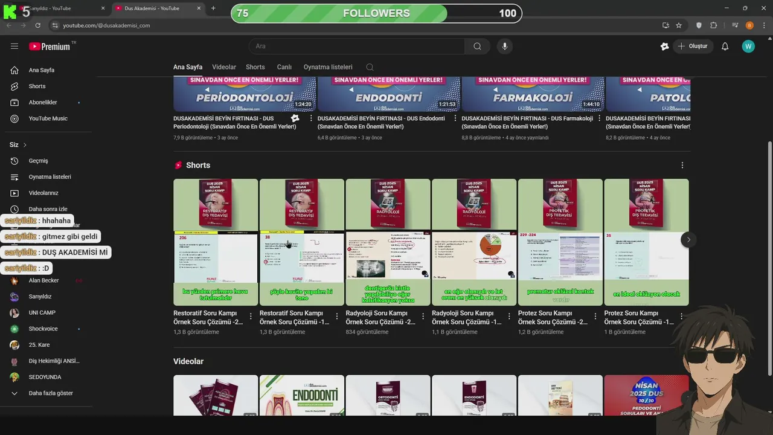Open menu for Radyoloji Soru Kampı -2 short
Screen dimensions: 773x435
click(424, 316)
